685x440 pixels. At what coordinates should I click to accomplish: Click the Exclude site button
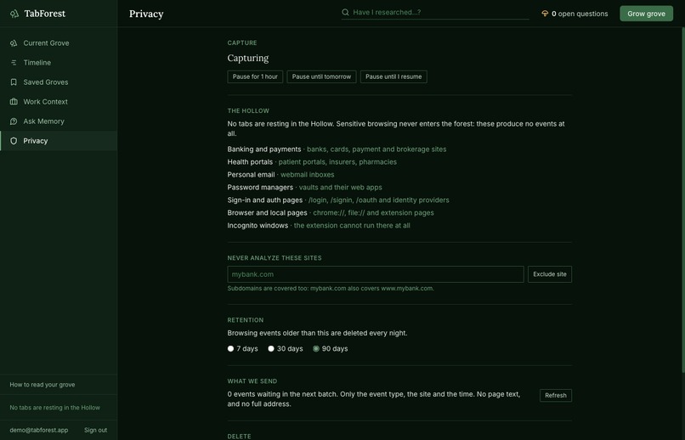(x=550, y=274)
